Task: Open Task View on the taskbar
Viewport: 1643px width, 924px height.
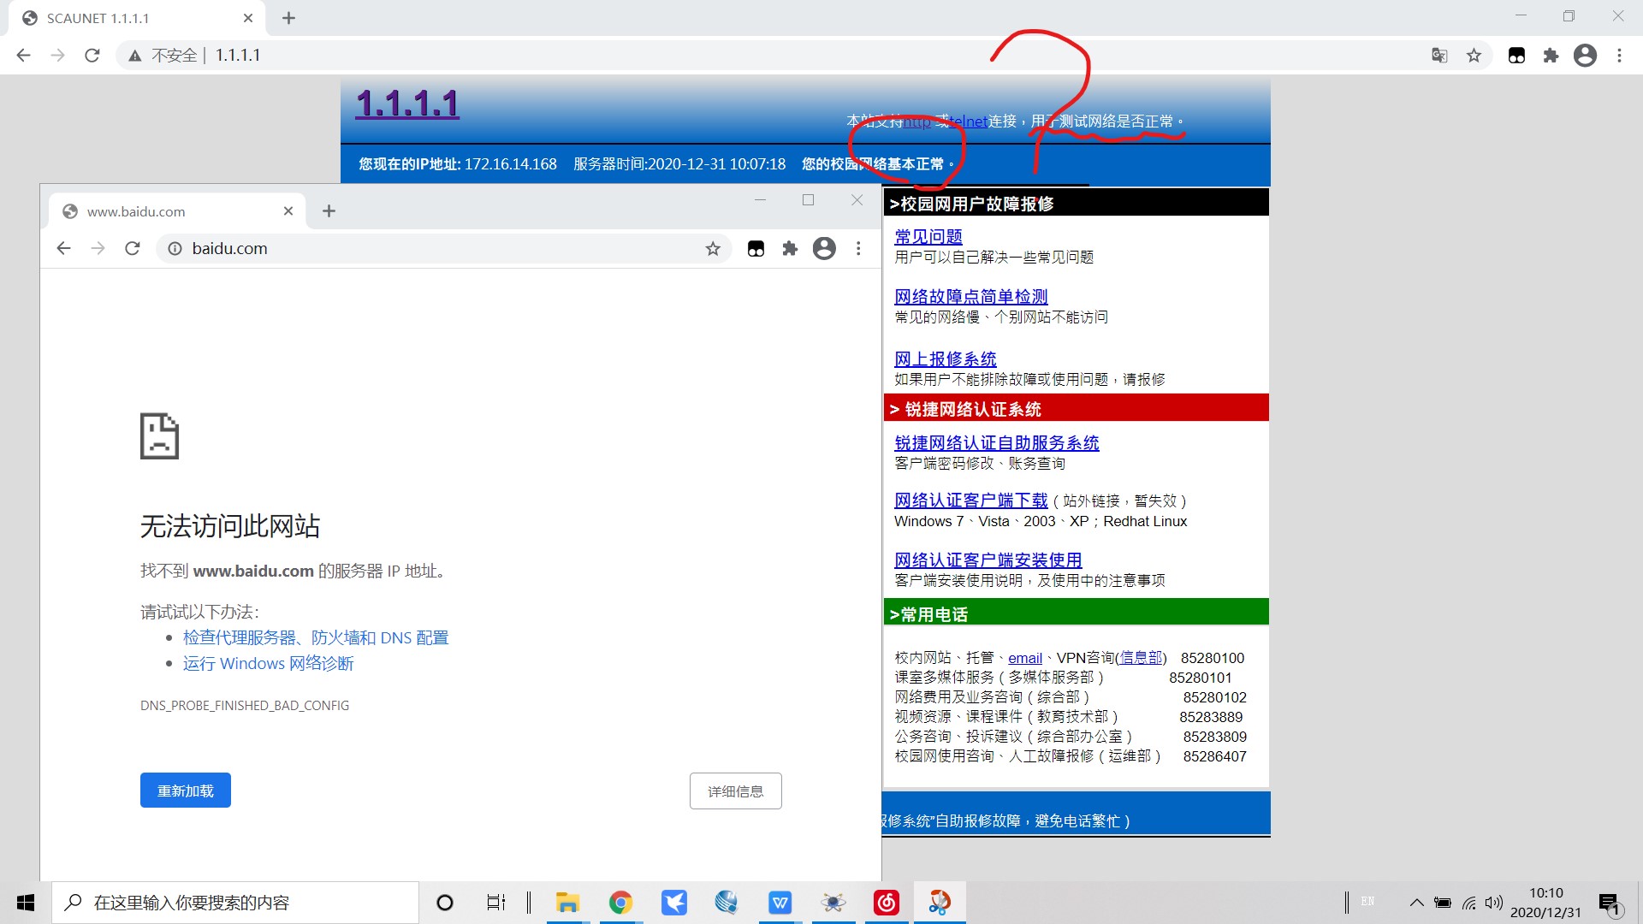Action: click(x=496, y=903)
